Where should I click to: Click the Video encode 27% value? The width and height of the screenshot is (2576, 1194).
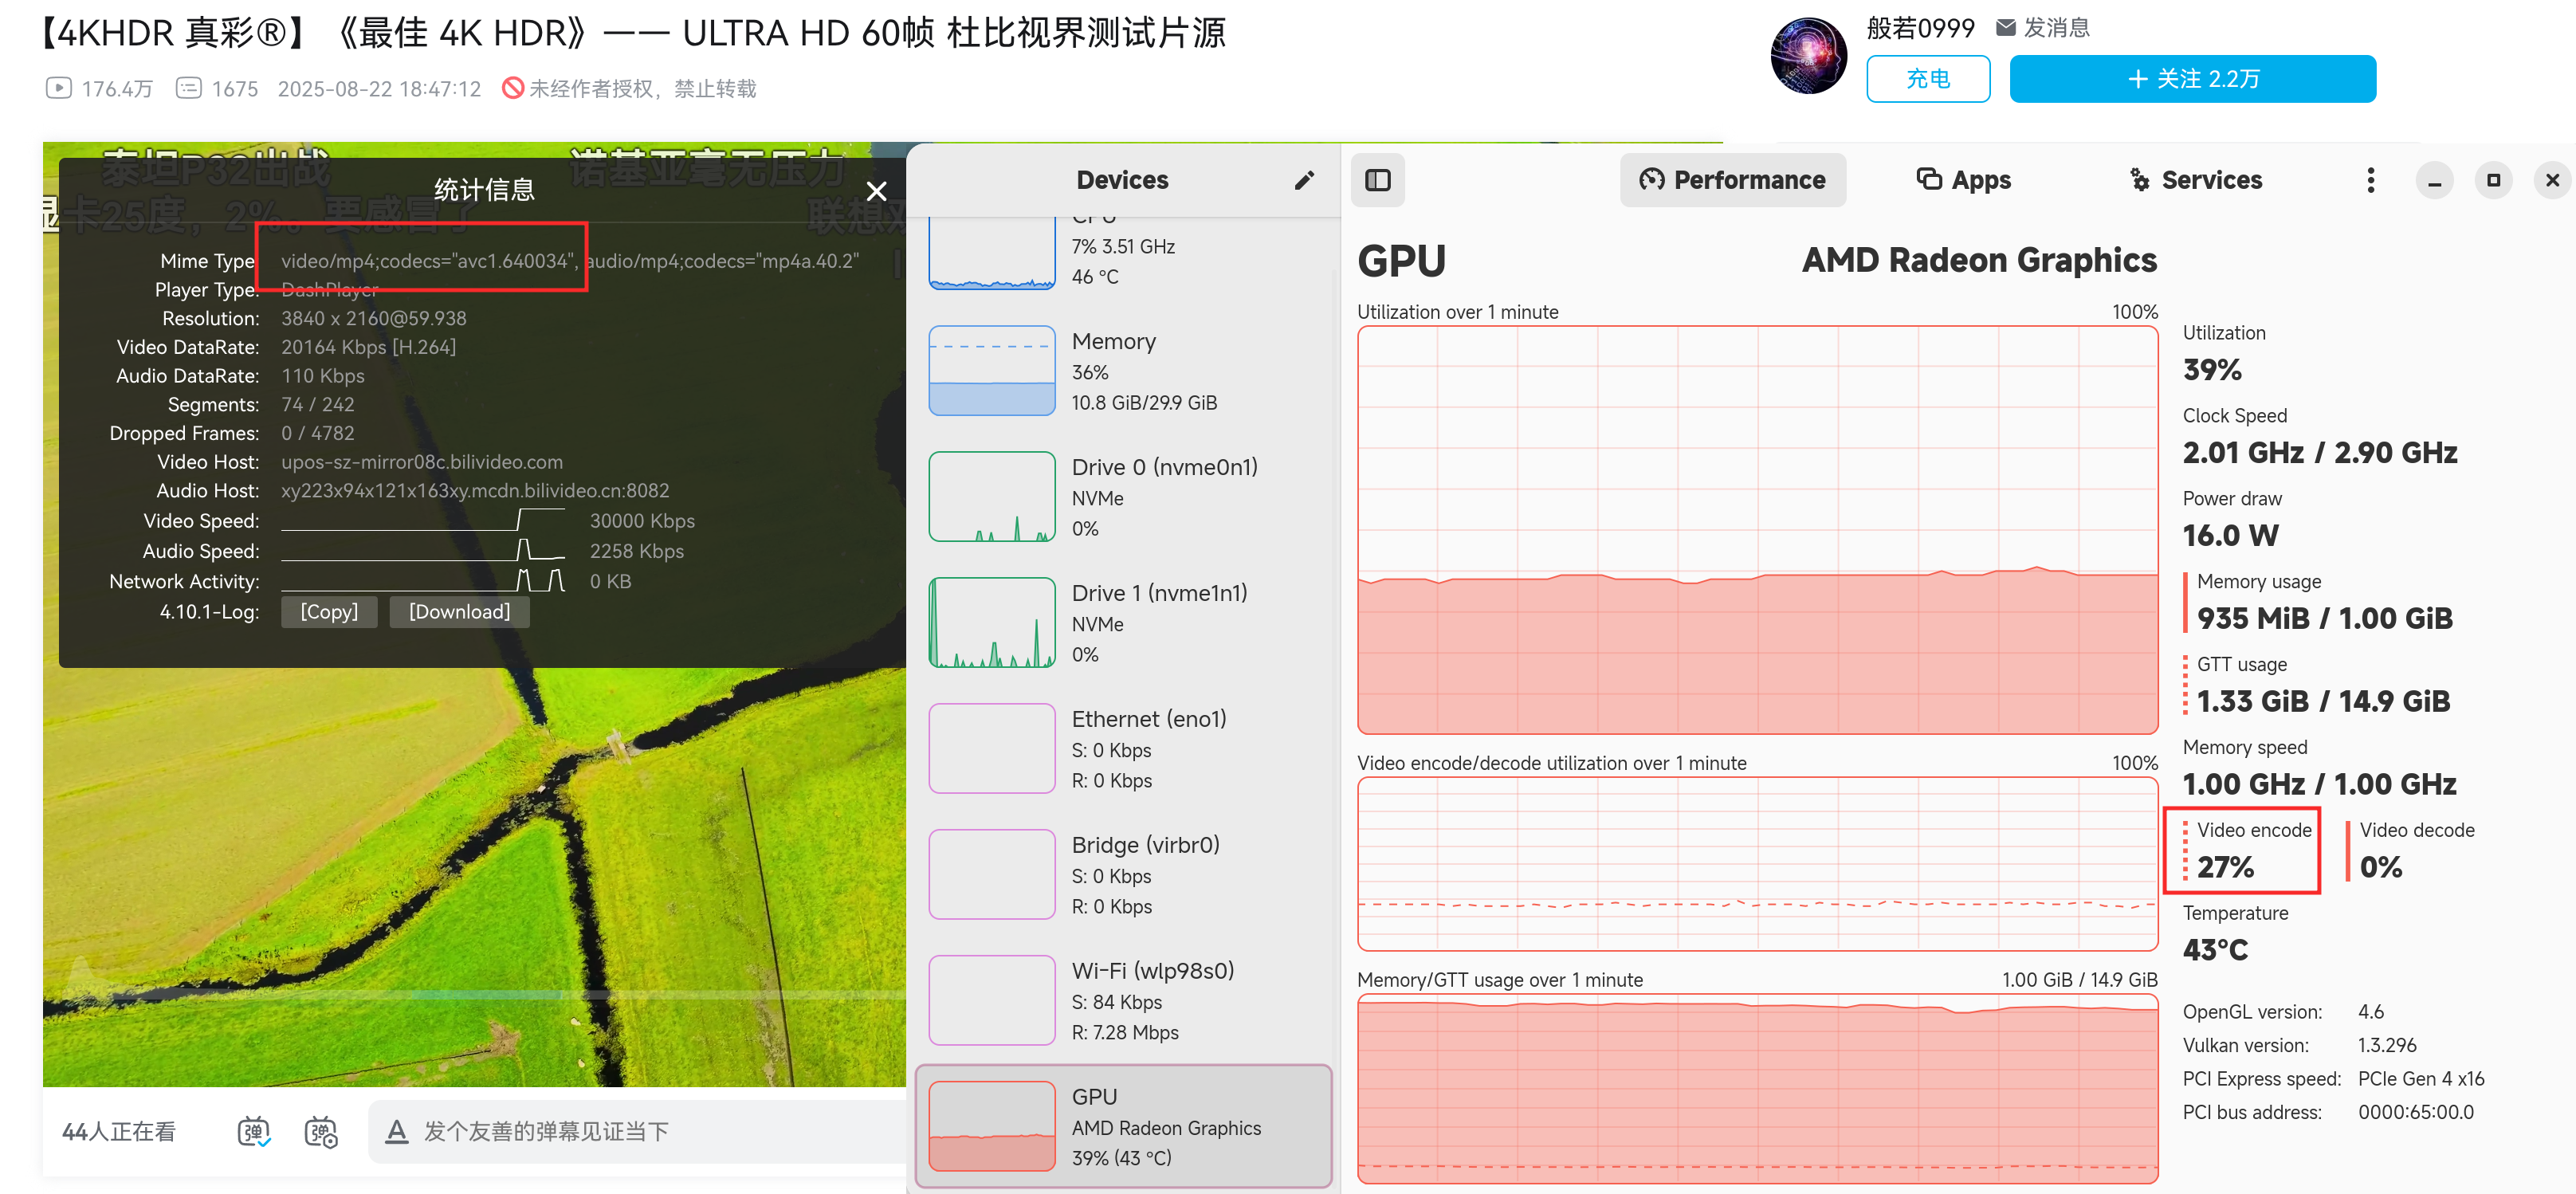pyautogui.click(x=2225, y=866)
